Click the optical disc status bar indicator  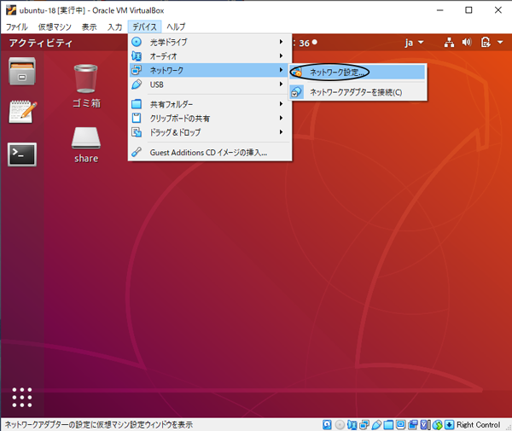pyautogui.click(x=340, y=424)
